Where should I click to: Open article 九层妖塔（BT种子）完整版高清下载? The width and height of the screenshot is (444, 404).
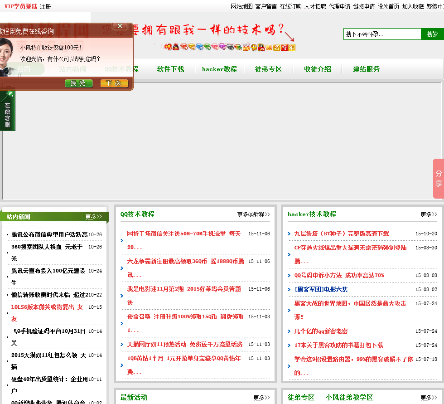[x=342, y=234]
